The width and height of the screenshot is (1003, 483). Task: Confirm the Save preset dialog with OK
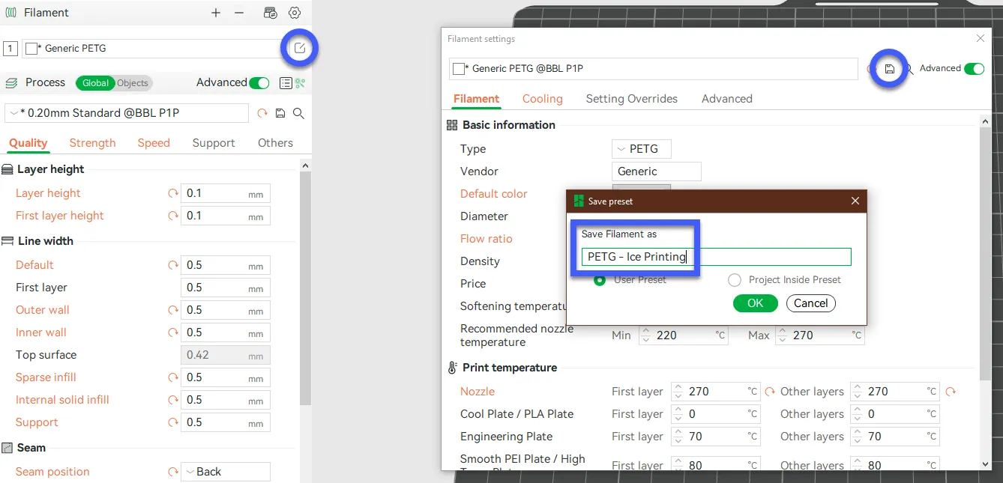coord(755,303)
